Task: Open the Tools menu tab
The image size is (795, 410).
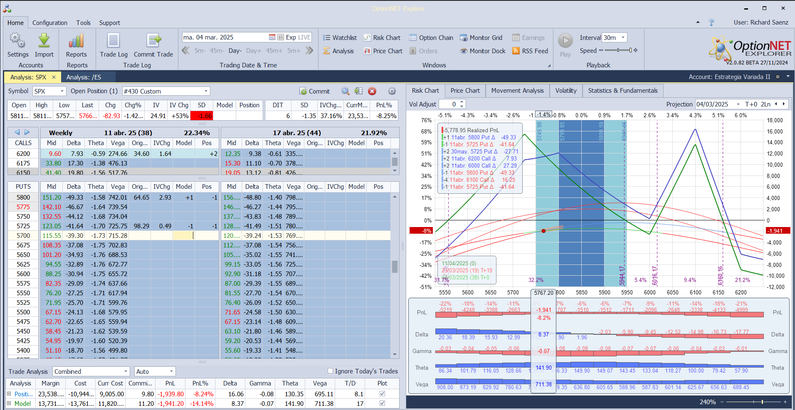Action: 83,23
